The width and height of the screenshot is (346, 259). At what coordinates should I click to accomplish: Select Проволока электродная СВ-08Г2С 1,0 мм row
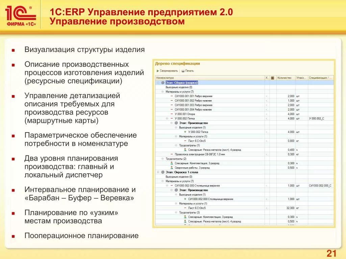pyautogui.click(x=245, y=154)
